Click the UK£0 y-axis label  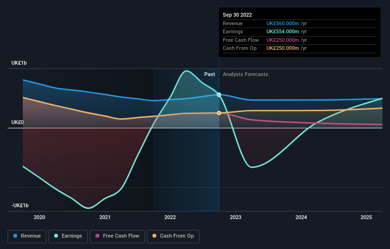18,123
